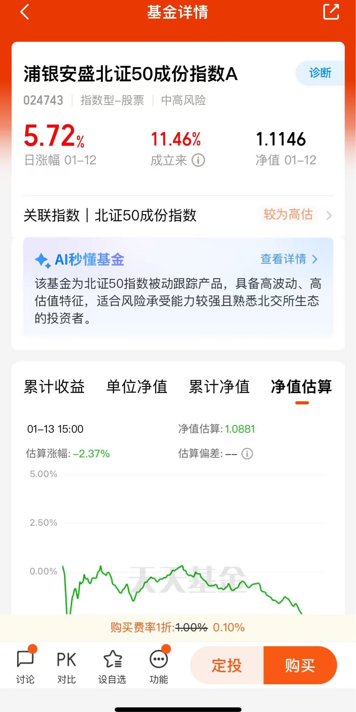Select the 净值估算 tab

tap(301, 387)
